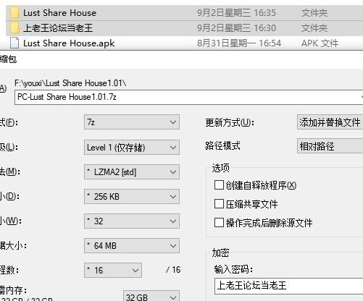The image size is (363, 301).
Task: Click the Lust Share House.apk file name
Action: pyautogui.click(x=69, y=43)
